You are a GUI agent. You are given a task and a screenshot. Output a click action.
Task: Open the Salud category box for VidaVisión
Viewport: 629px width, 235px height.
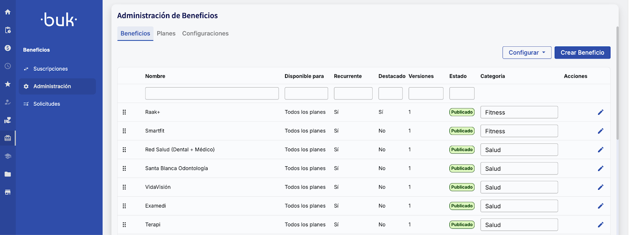[519, 187]
